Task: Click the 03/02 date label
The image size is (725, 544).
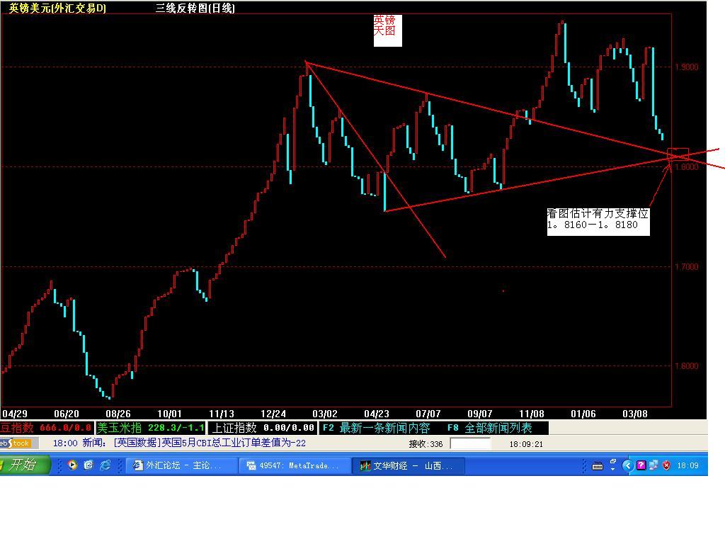Action: click(324, 414)
